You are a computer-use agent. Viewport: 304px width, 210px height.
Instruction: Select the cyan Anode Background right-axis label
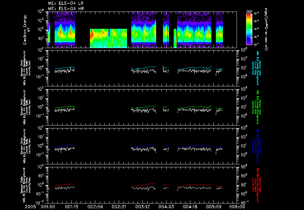tap(256, 68)
